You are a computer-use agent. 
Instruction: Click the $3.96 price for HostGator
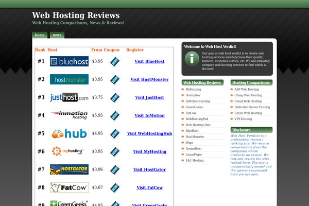(97, 169)
